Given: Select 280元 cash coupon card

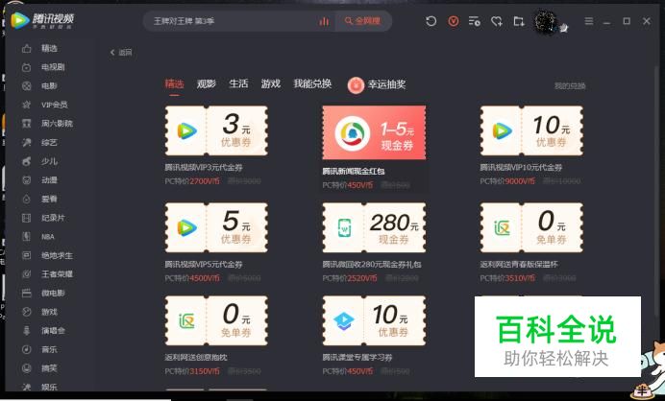Looking at the screenshot, I should pyautogui.click(x=374, y=227).
